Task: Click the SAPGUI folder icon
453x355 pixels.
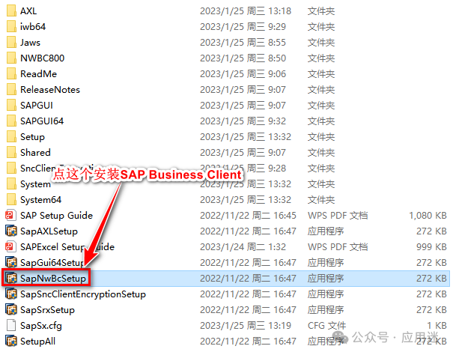Action: click(x=11, y=106)
